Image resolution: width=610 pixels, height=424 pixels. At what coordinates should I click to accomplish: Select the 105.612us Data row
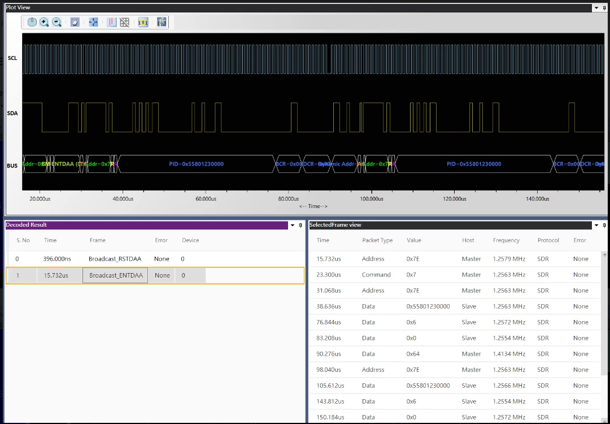point(455,386)
